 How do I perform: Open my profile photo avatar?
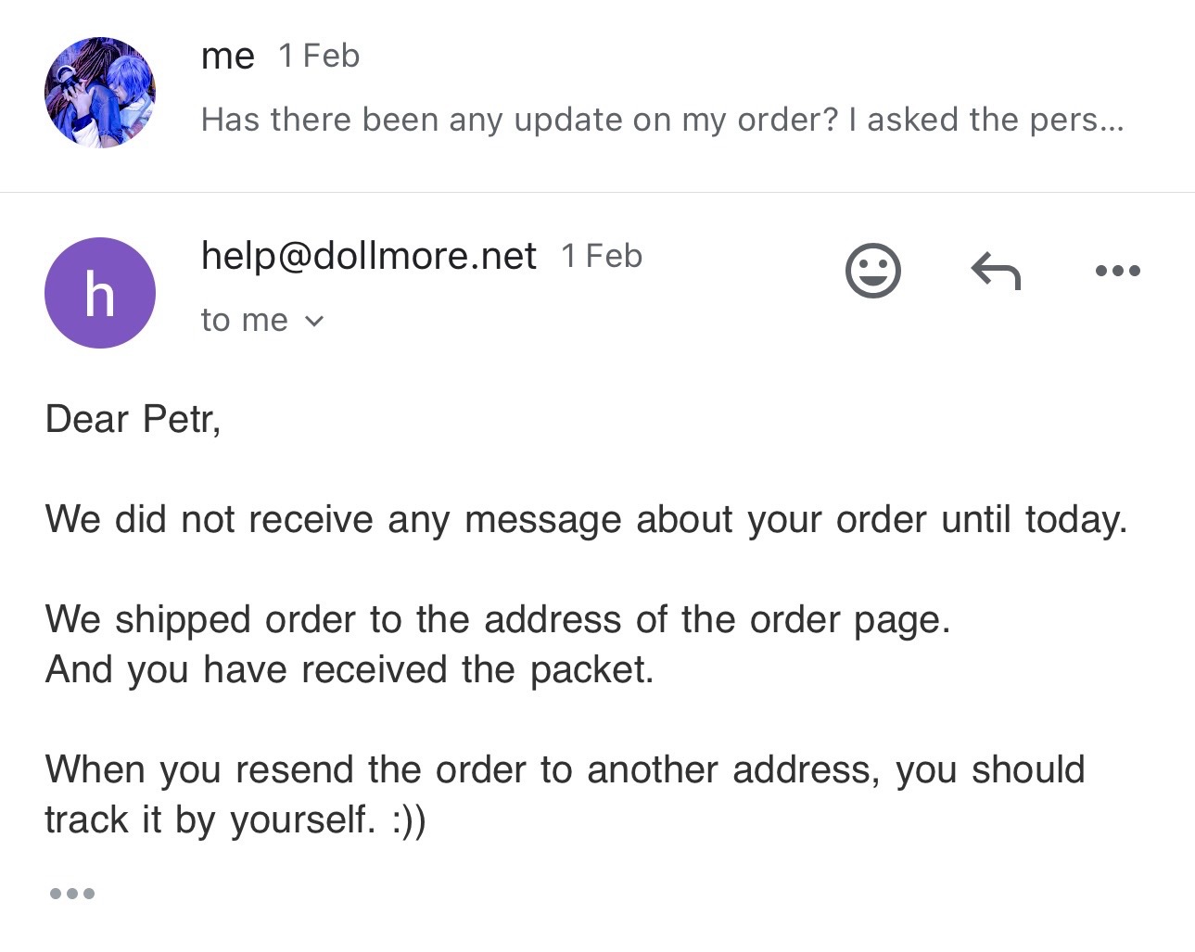pyautogui.click(x=100, y=93)
